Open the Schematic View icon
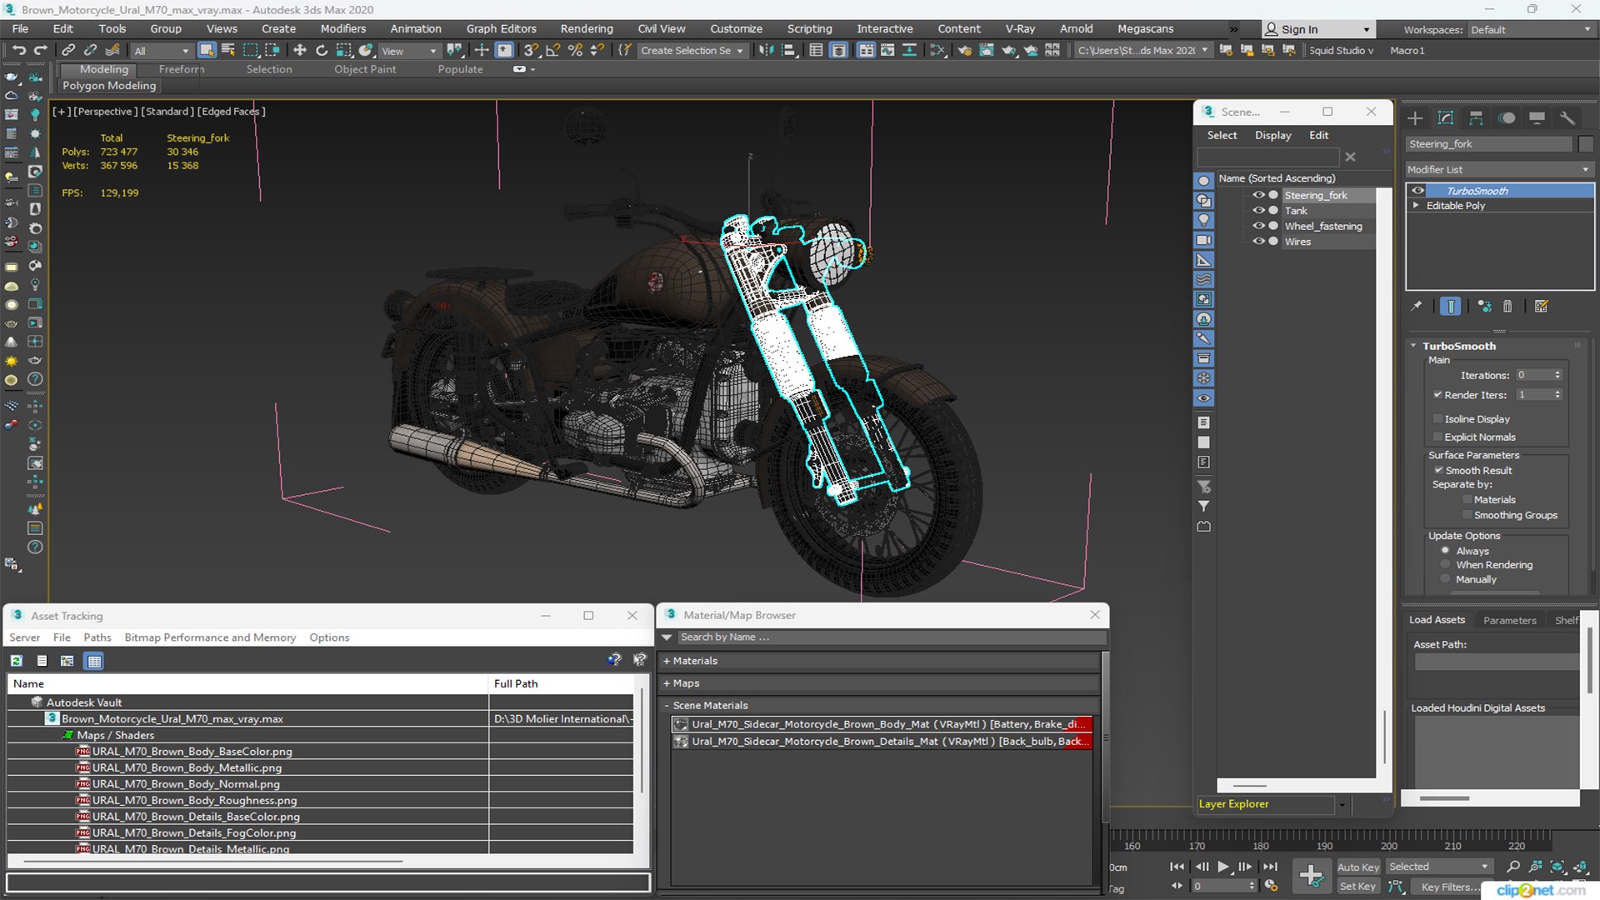This screenshot has height=900, width=1600. 937,50
